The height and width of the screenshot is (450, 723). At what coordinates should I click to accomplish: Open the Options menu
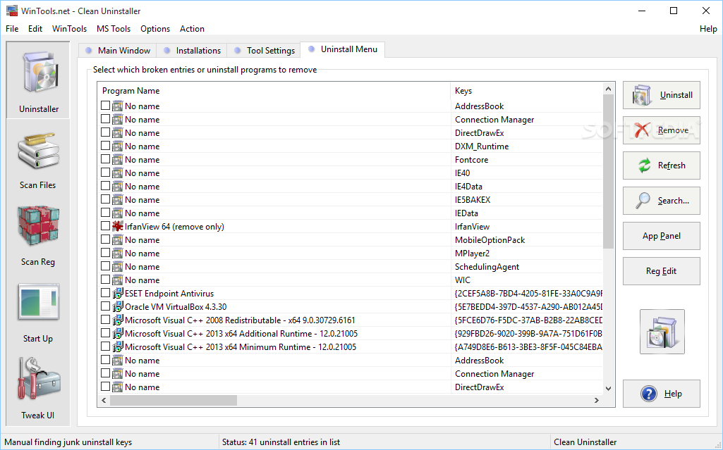pos(155,29)
